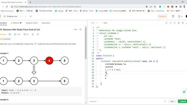
Task: Close the Remove Nth Node tab
Action: [25, 2]
